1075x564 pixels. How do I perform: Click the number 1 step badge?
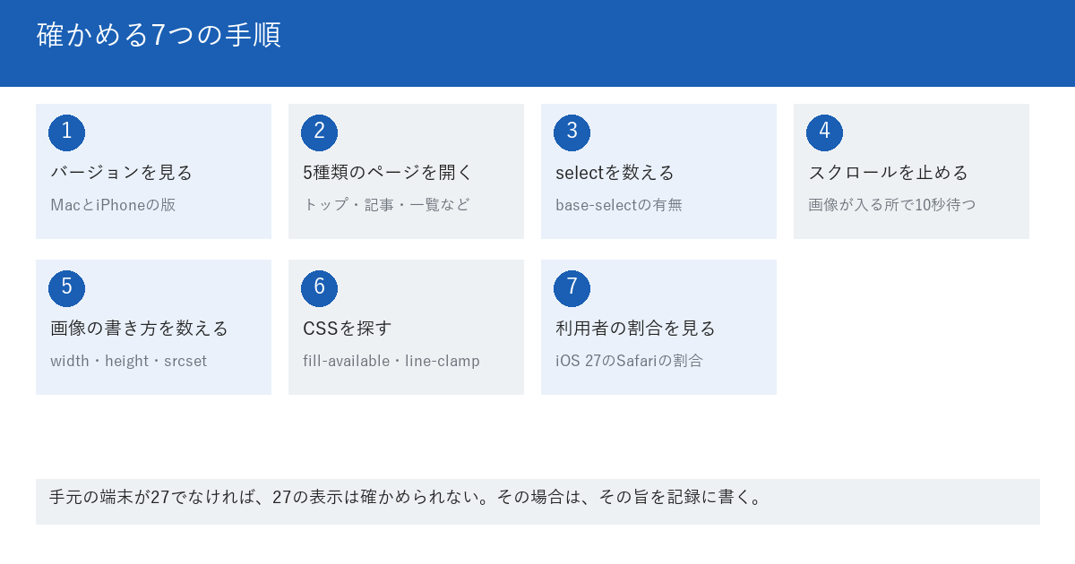tap(66, 132)
